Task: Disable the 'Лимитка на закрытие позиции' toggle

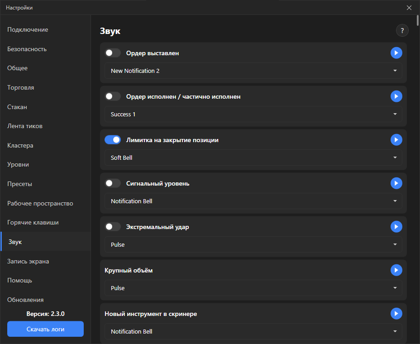Action: coord(113,139)
